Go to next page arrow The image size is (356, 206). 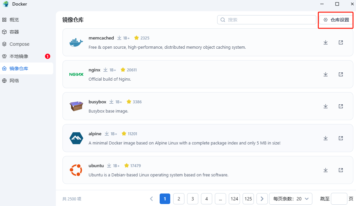[262, 199]
